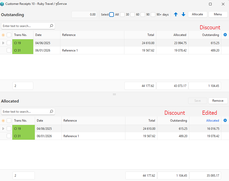Open Outstanding grid settings gear
This screenshot has height=181, width=229.
coord(225,35)
